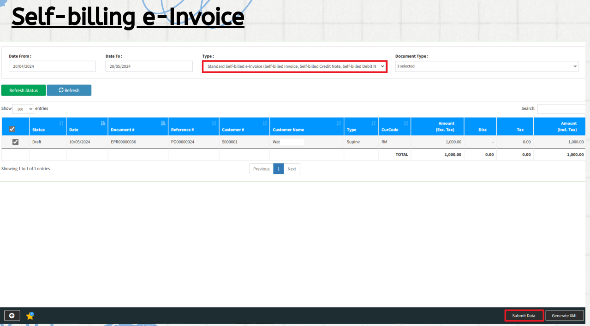Open the Type dropdown for self-billed e-Invoice
This screenshot has height=326, width=590.
294,66
